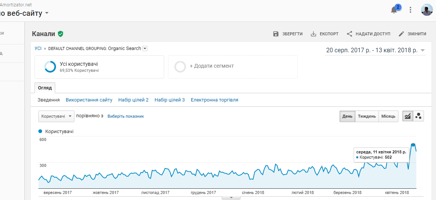
Task: Click the ЗМІНИТИ pencil edit icon
Action: point(401,34)
